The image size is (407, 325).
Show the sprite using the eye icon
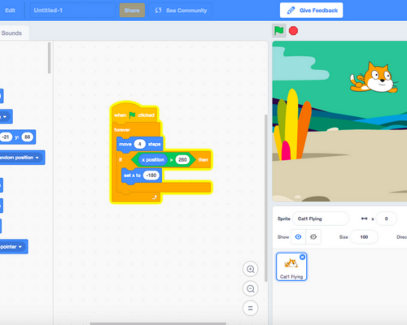(298, 237)
